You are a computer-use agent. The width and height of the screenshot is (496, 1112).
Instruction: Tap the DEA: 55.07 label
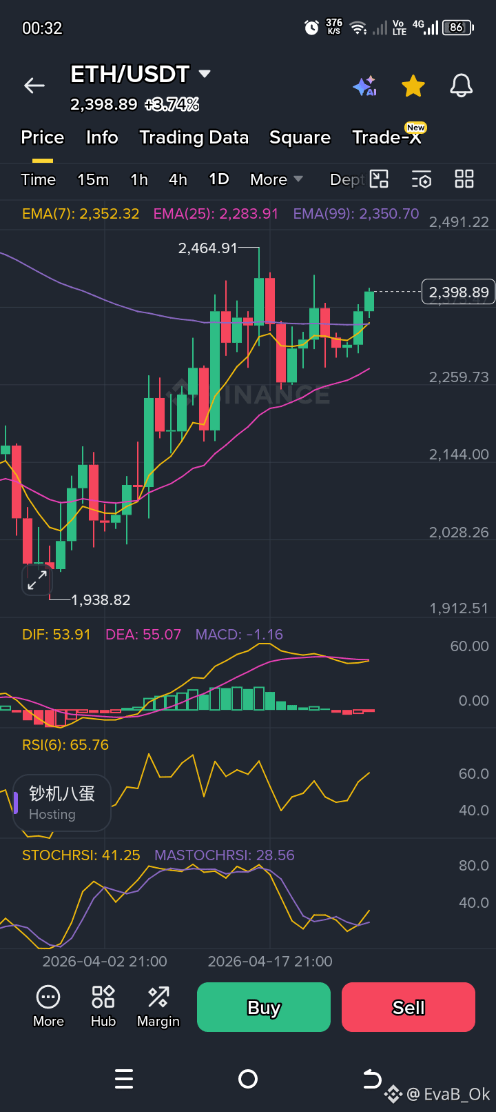(143, 635)
